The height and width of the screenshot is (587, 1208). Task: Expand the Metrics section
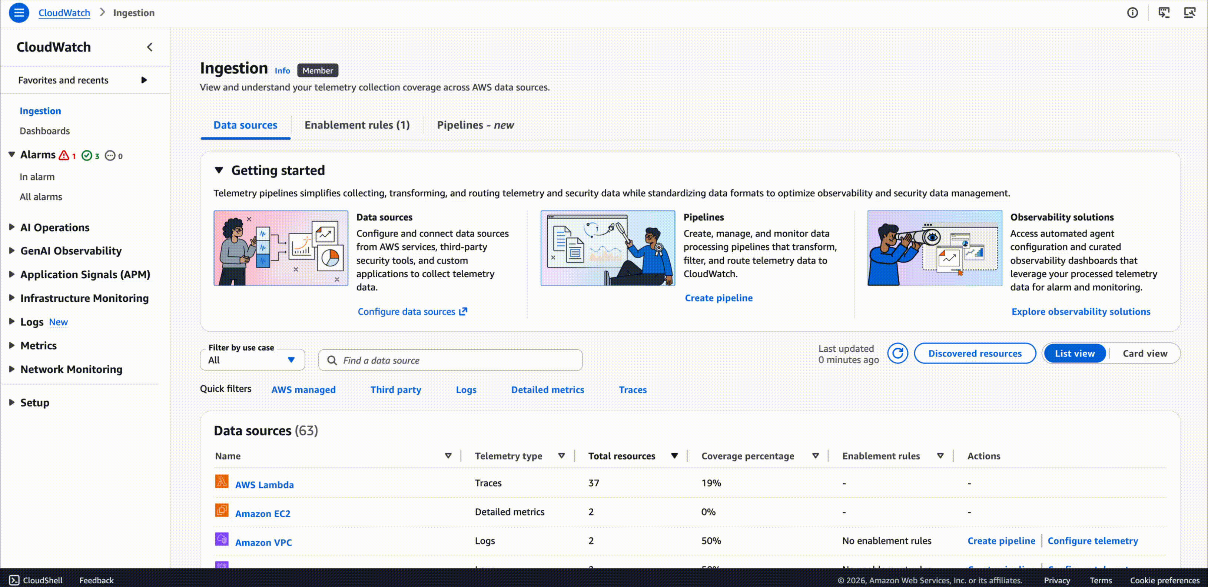(x=12, y=345)
